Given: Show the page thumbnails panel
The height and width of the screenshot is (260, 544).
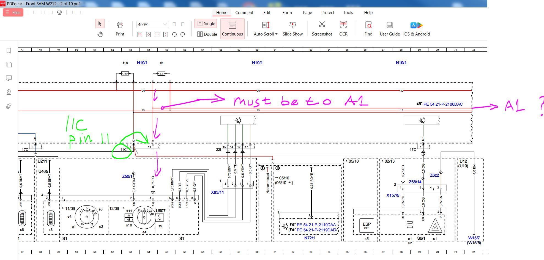Looking at the screenshot, I should 9,64.
